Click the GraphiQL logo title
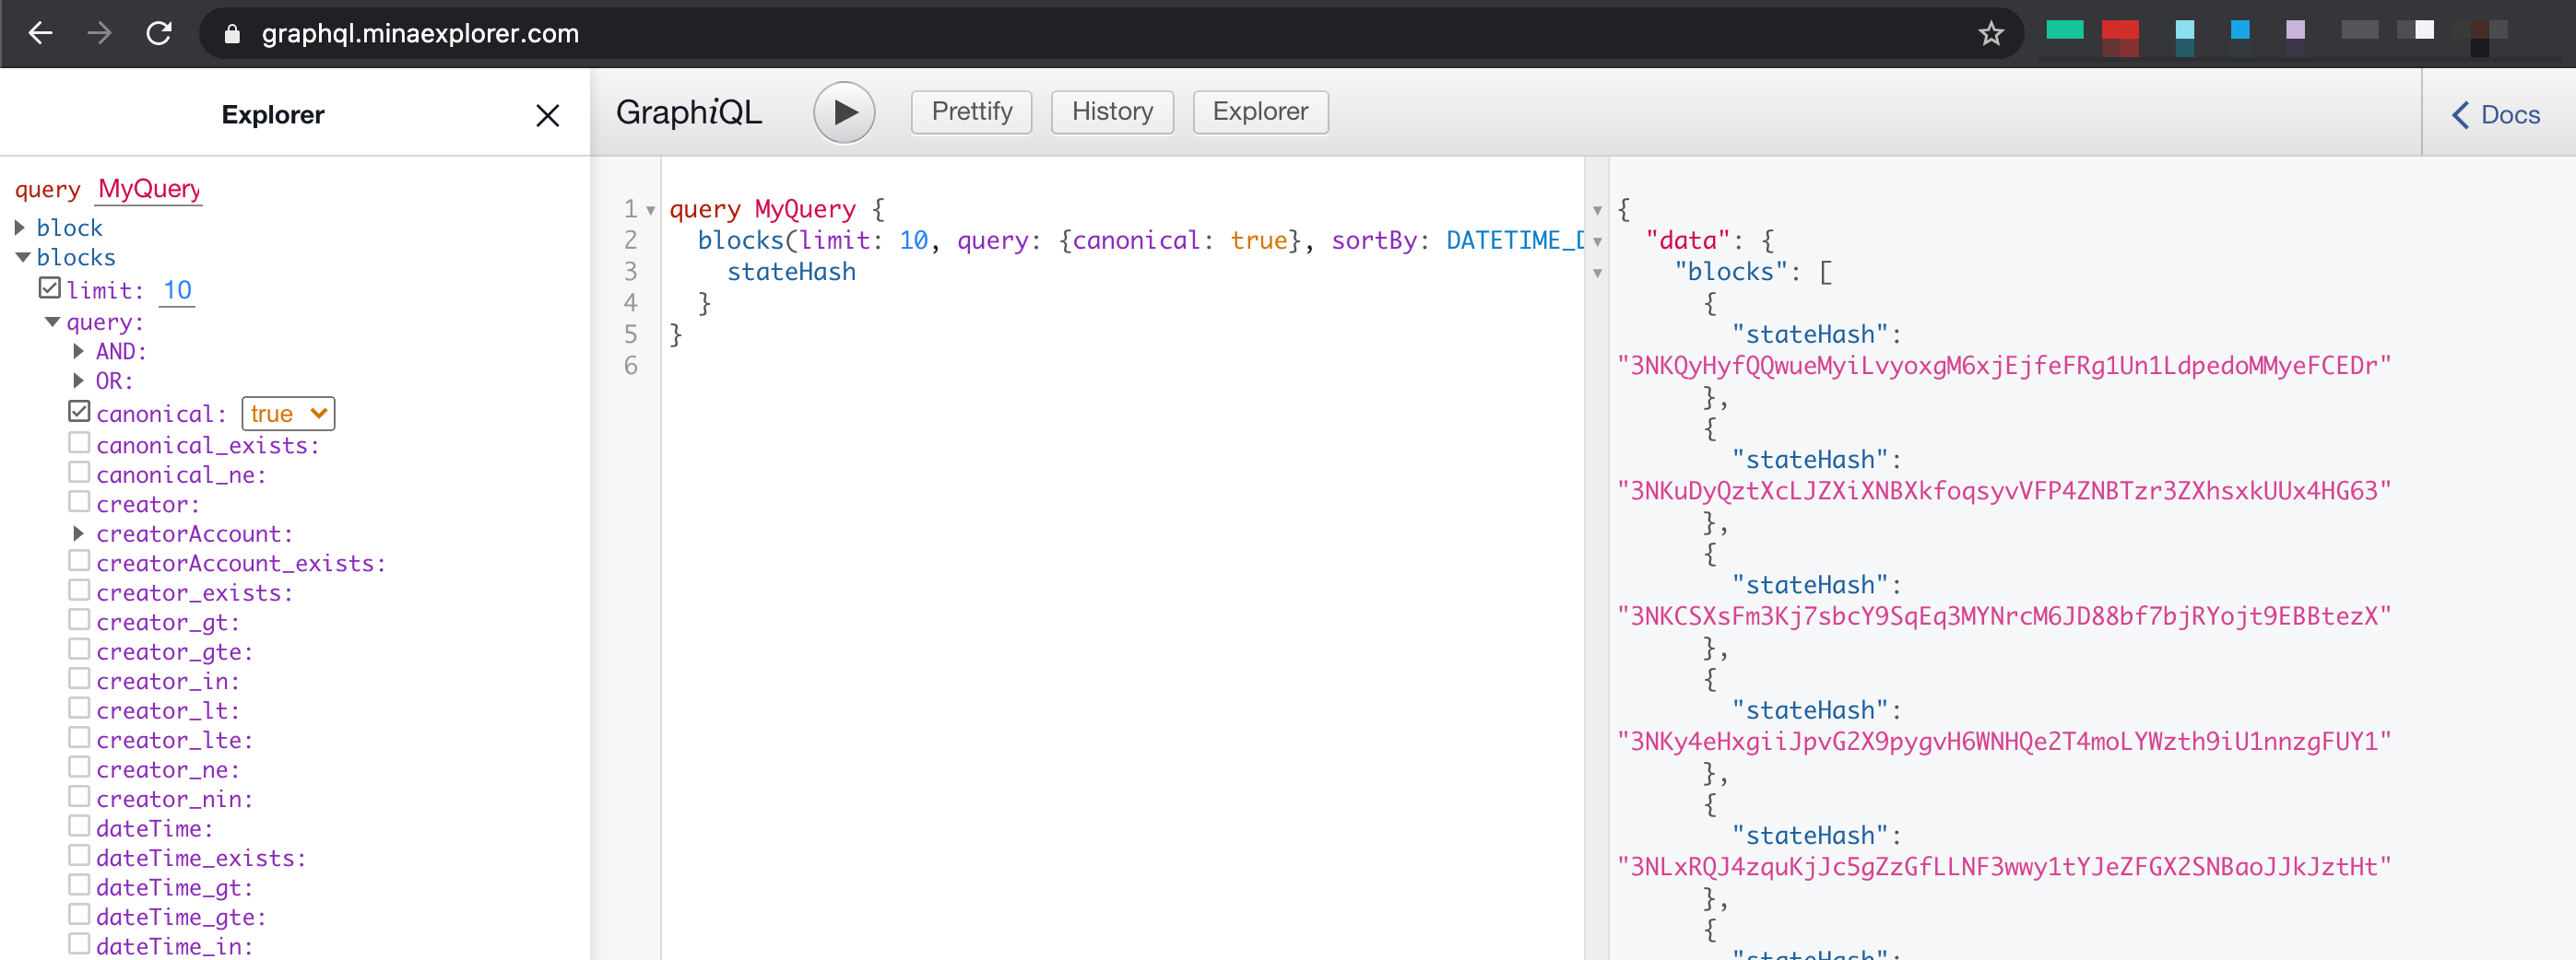2576x960 pixels. click(x=688, y=111)
